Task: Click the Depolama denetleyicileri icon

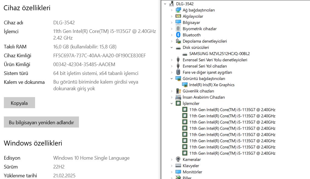Action: (178, 41)
